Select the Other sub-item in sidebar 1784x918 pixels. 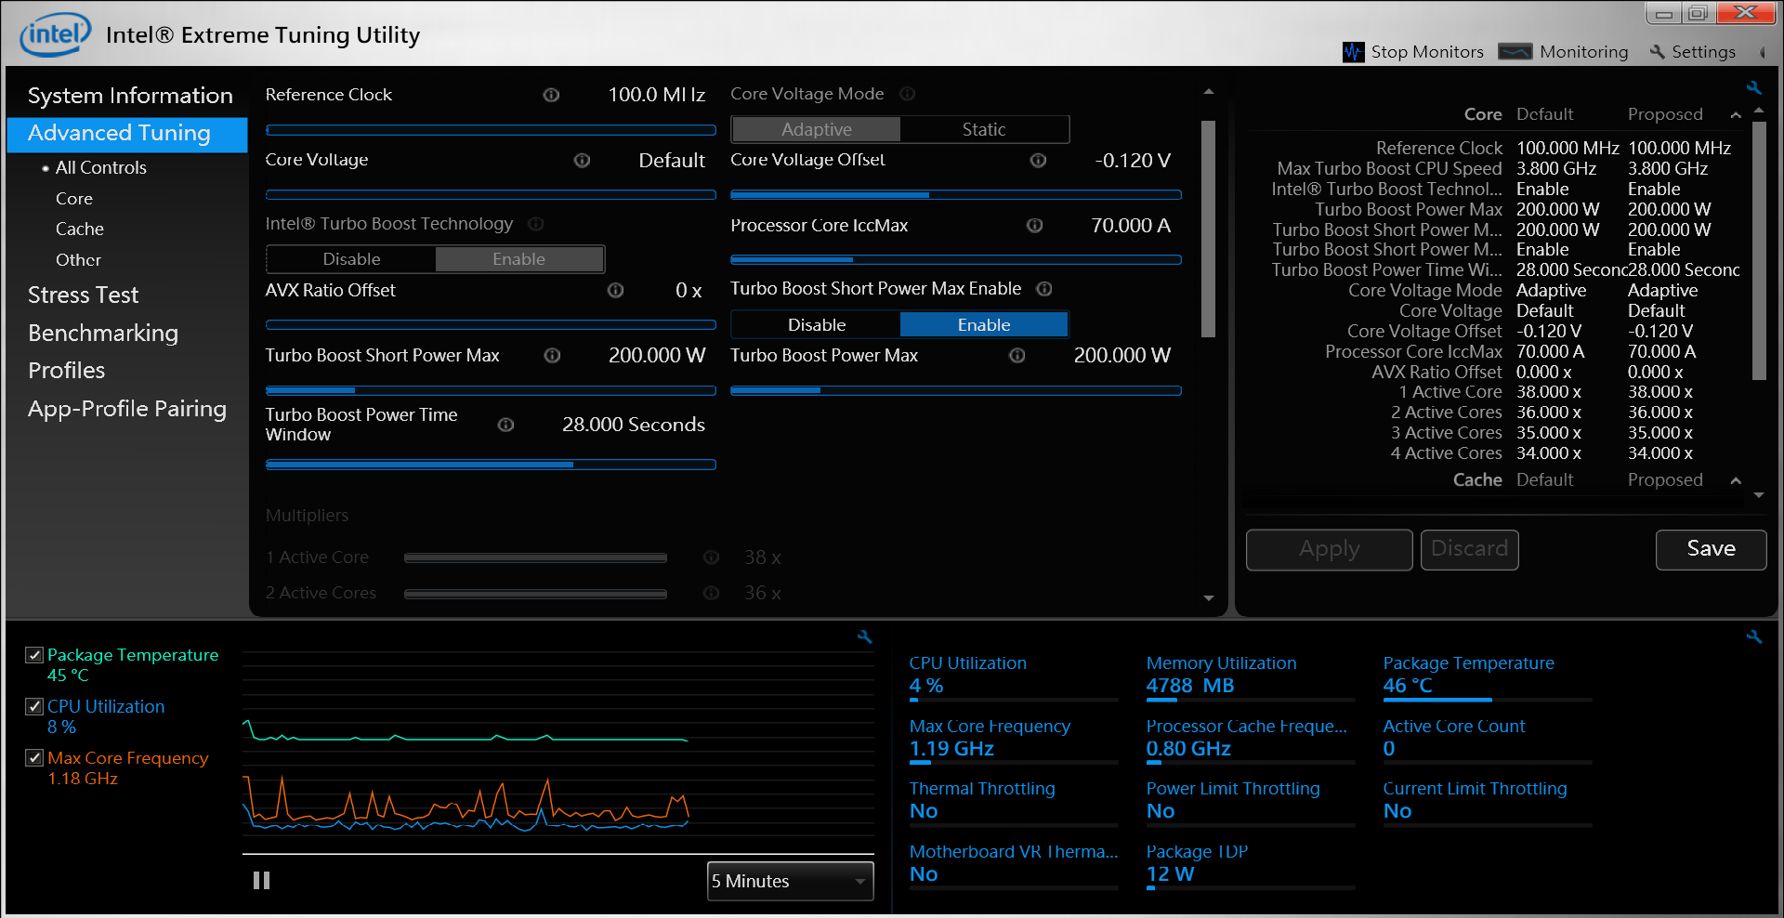78,260
